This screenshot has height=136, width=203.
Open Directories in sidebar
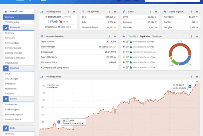(x=10, y=84)
